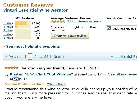Open the 371 customer reviews link
137x102 pixels.
(84, 22)
